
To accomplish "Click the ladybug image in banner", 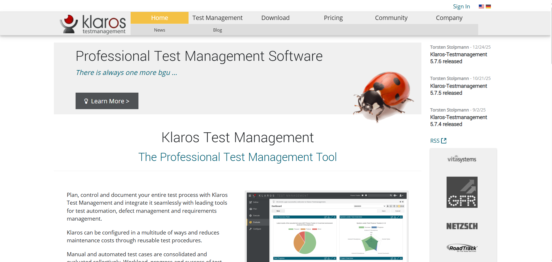I will (384, 97).
